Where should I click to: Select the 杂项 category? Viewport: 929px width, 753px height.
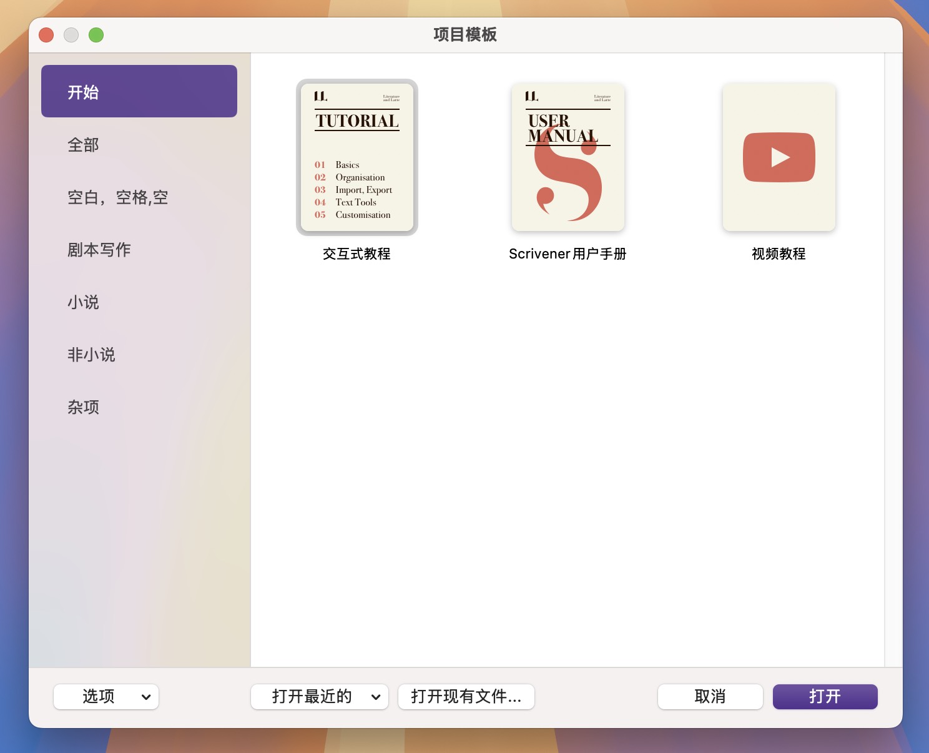tap(83, 407)
